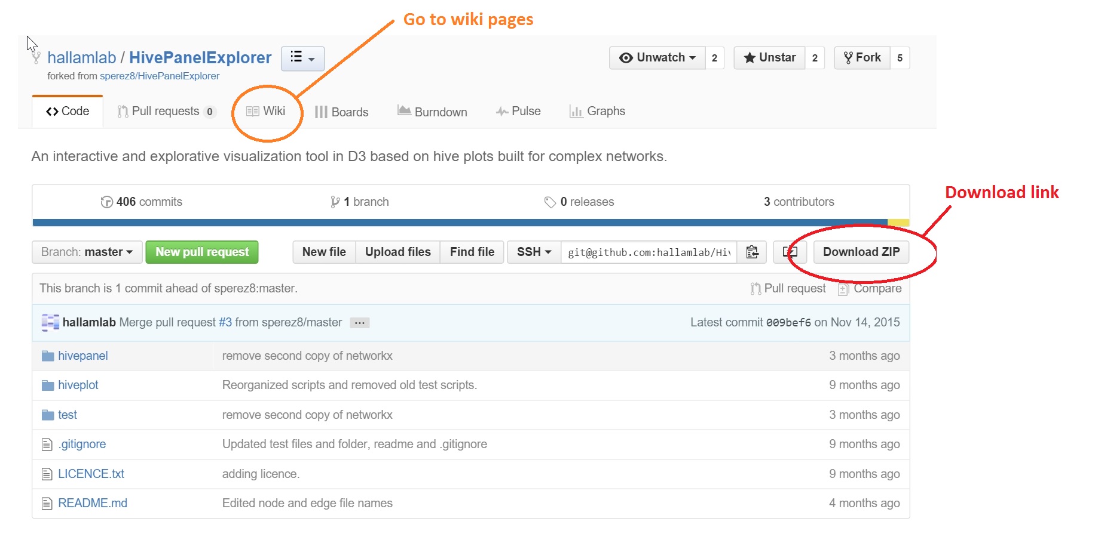Open the 'adding licence.' commit message
This screenshot has height=546, width=1095.
coord(261,474)
